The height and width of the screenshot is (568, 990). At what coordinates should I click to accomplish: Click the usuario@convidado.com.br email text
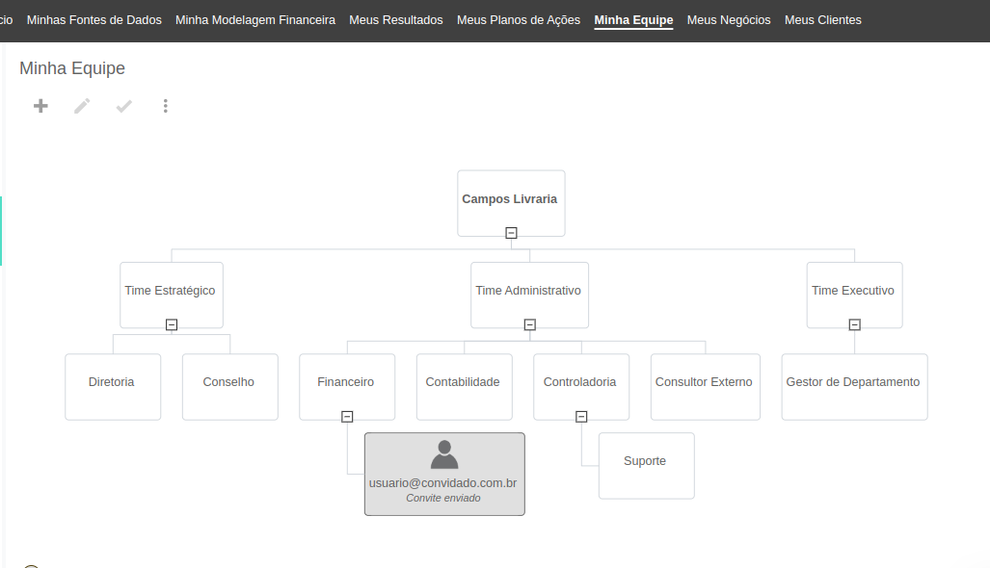(442, 483)
